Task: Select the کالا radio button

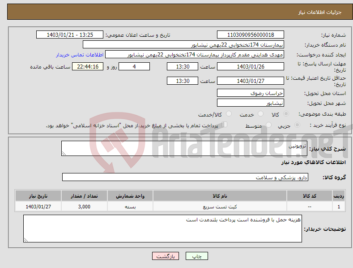Action: [286, 114]
